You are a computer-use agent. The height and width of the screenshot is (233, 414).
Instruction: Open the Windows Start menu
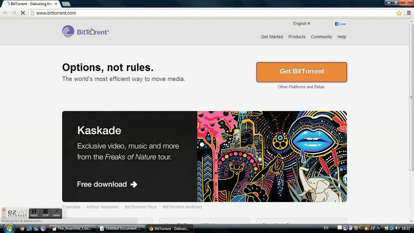pos(8,228)
